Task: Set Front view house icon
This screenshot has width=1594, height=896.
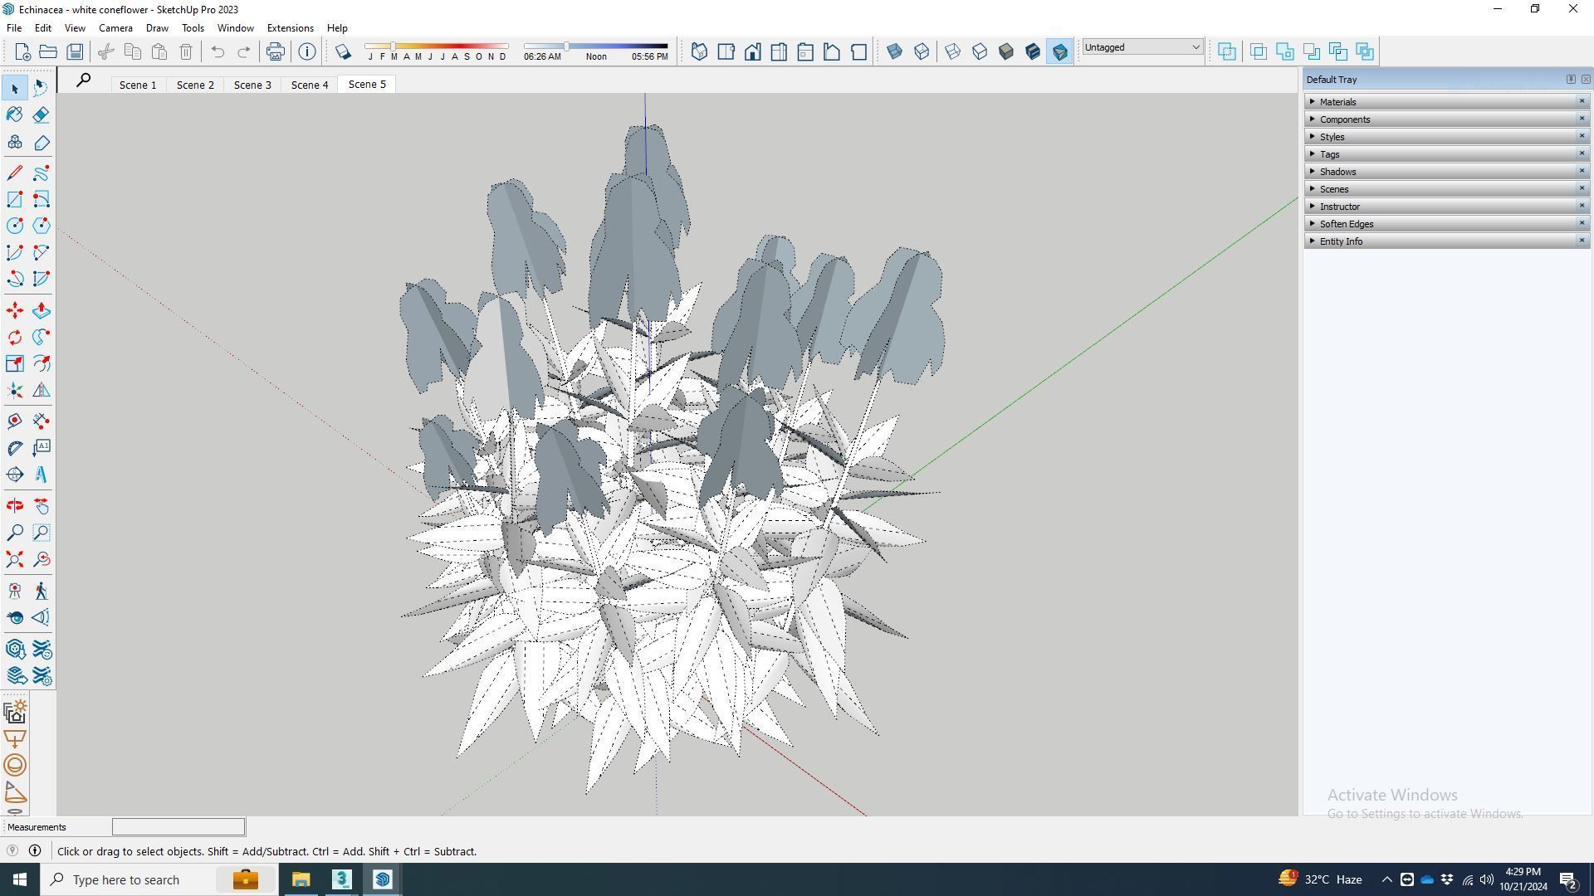Action: click(x=752, y=51)
